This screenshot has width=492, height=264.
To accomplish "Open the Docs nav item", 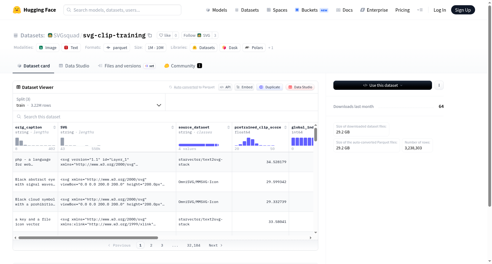I will [344, 10].
